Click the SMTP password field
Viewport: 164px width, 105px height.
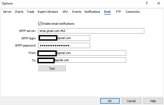tap(64, 45)
